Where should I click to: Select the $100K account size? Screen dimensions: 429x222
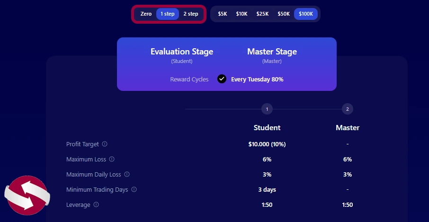(x=305, y=14)
